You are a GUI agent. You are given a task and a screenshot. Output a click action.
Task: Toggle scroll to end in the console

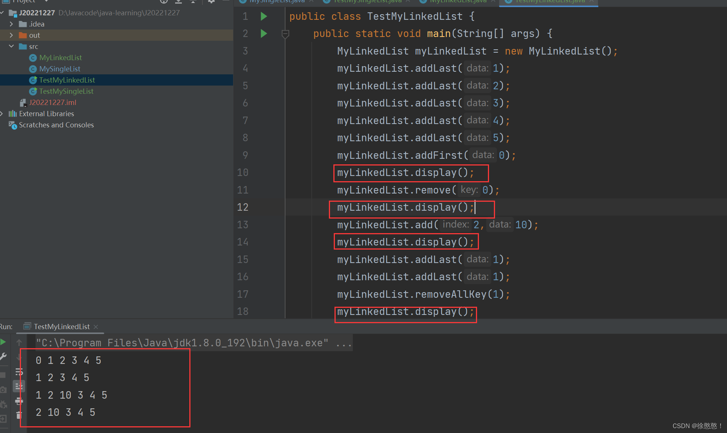tap(19, 386)
